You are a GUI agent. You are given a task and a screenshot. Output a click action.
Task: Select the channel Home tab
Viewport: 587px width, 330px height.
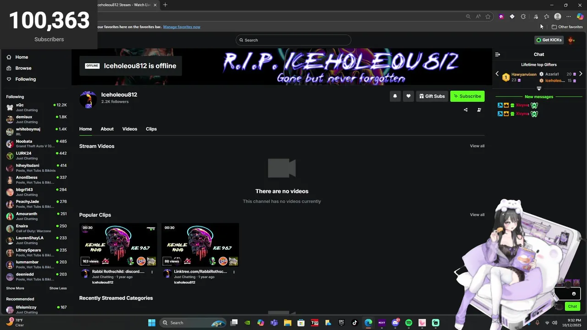[x=85, y=129]
